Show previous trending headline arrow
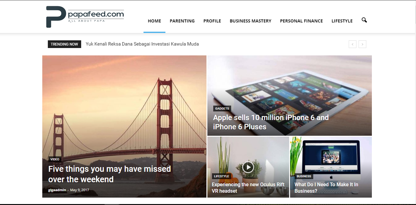416x205 pixels. point(352,44)
